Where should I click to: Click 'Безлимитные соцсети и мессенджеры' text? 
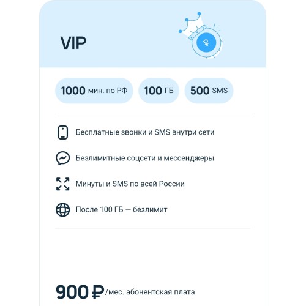pos(145,158)
